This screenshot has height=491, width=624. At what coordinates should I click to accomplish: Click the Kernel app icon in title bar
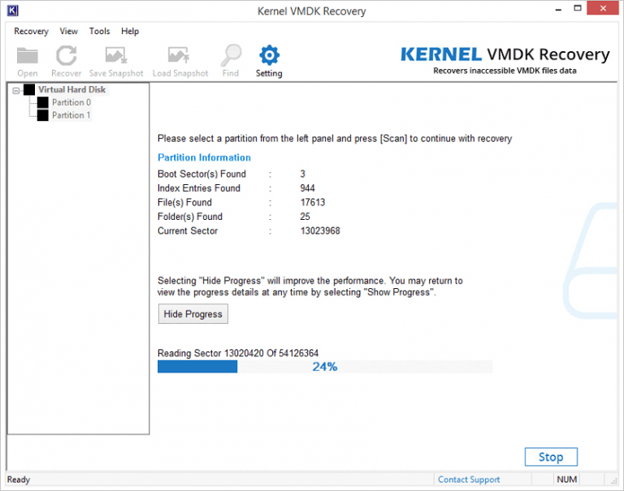point(11,11)
